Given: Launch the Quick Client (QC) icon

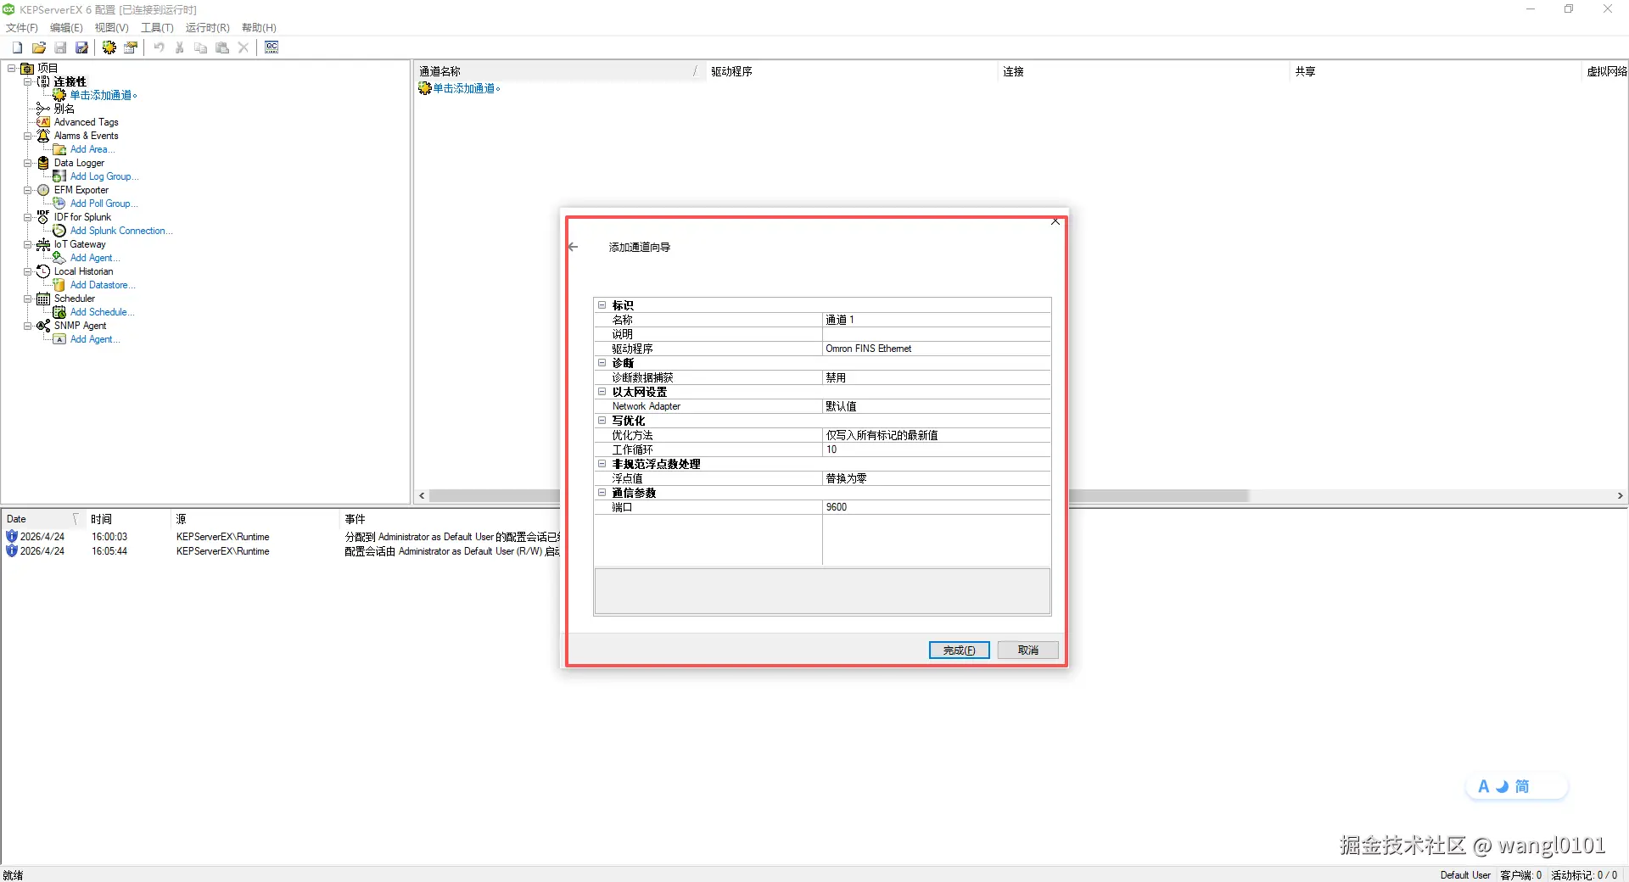Looking at the screenshot, I should click(271, 47).
